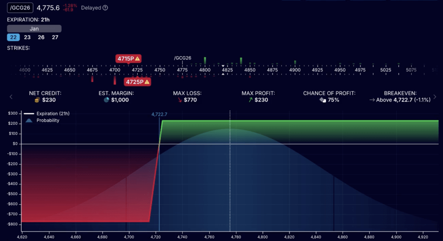Click the arrow icon beside Breakeven value

(x=372, y=99)
